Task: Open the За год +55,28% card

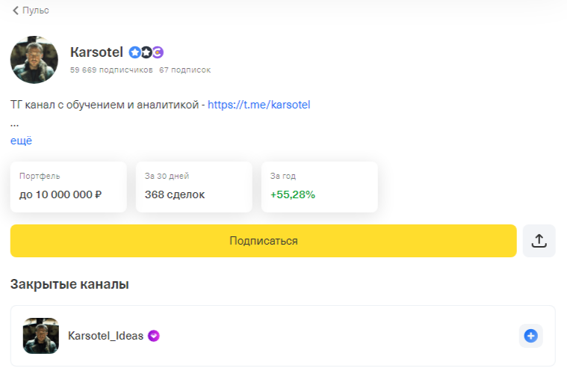Action: pos(319,187)
